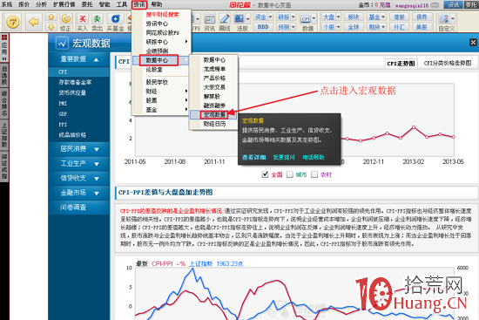Open the 报价 menu

(x=24, y=4)
